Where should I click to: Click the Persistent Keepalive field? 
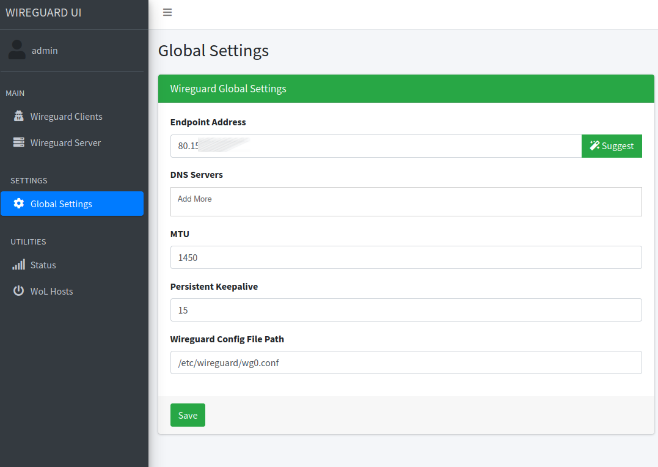(406, 310)
